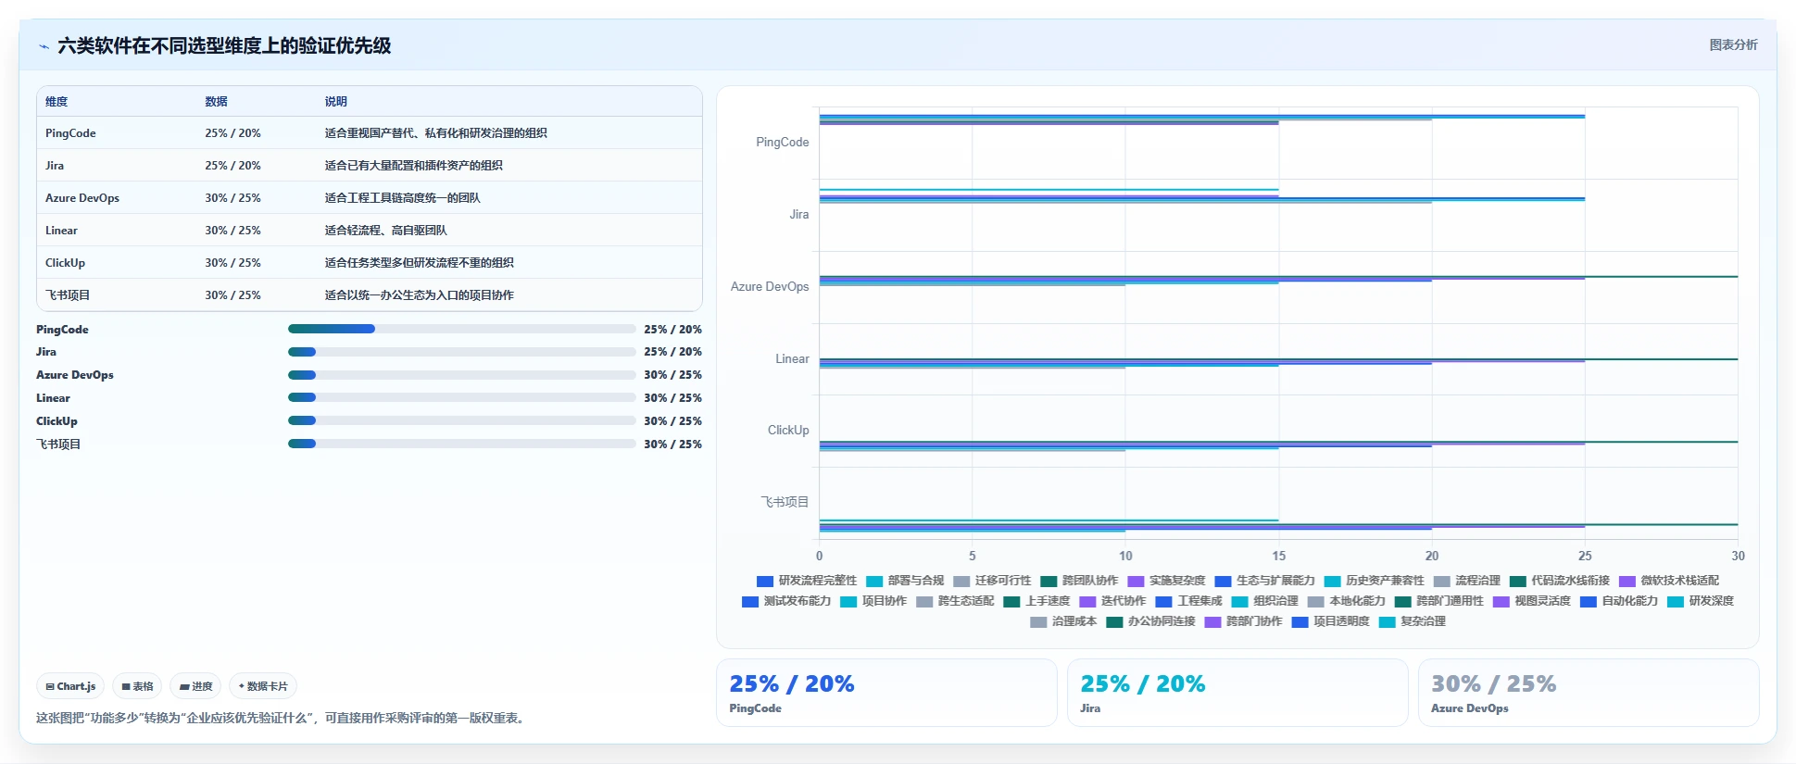1796x764 pixels.
Task: Click the 飞书项目 progress bar
Action: coord(461,444)
